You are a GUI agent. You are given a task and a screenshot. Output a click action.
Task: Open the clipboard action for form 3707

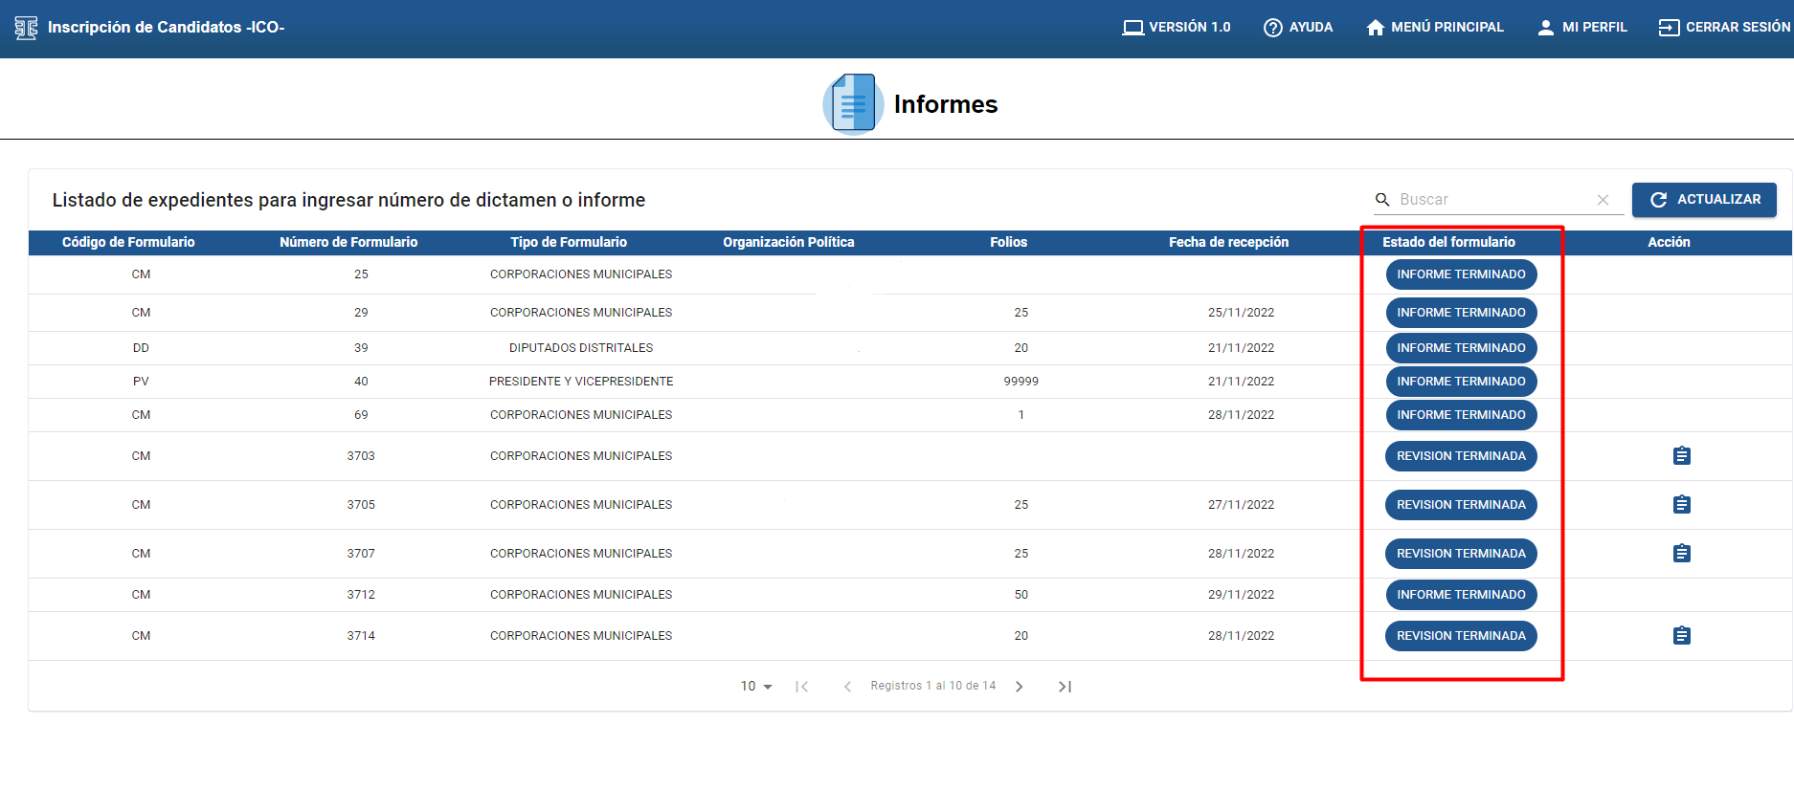(1681, 554)
